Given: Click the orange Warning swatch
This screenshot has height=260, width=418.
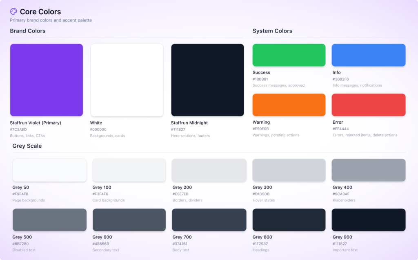Looking at the screenshot, I should (289, 105).
